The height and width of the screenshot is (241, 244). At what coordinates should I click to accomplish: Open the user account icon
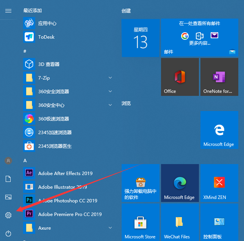pyautogui.click(x=8, y=161)
